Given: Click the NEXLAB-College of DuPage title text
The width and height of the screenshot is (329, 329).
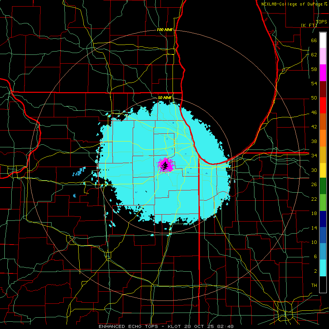Looking at the screenshot, I should pos(294,4).
